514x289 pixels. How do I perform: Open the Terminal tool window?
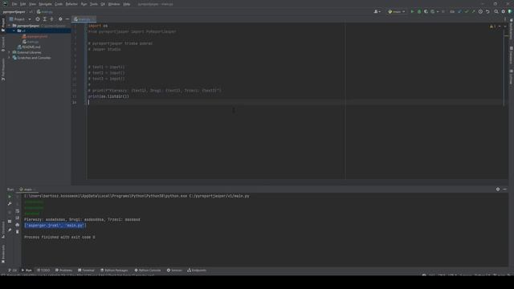tap(86, 271)
